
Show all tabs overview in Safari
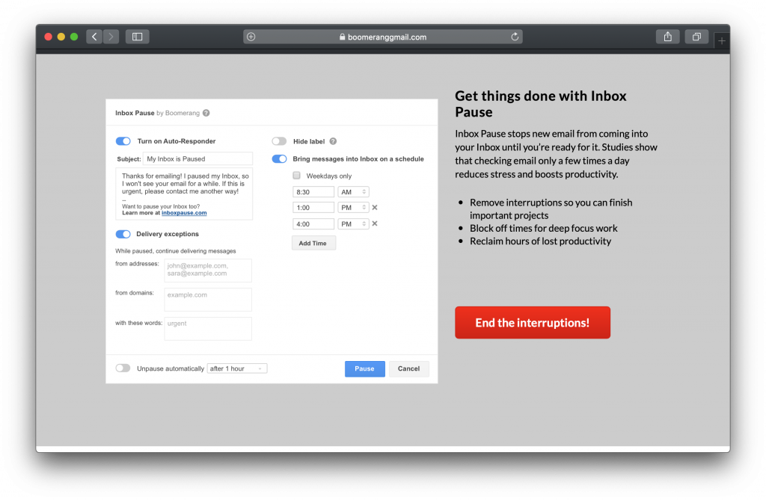coord(696,37)
